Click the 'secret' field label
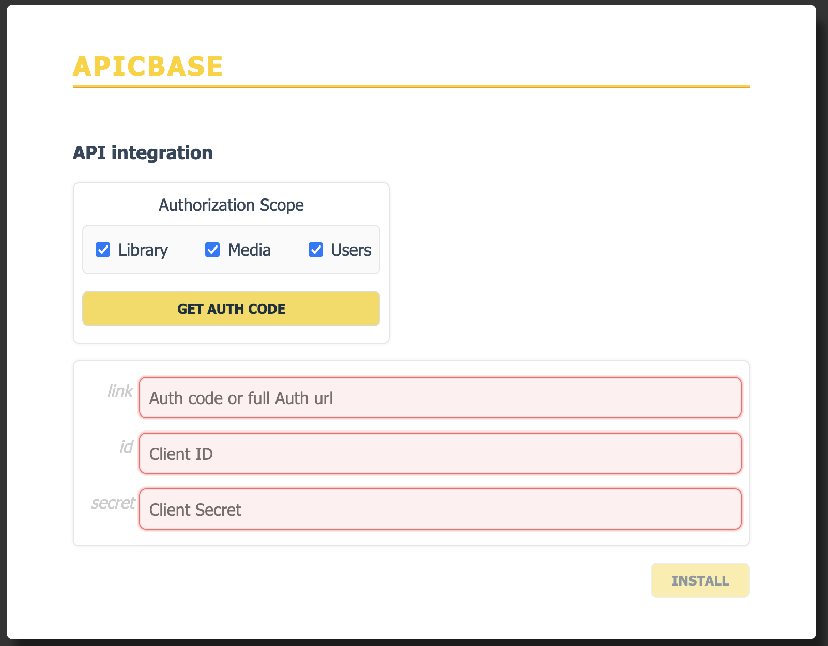This screenshot has width=828, height=646. pyautogui.click(x=113, y=503)
